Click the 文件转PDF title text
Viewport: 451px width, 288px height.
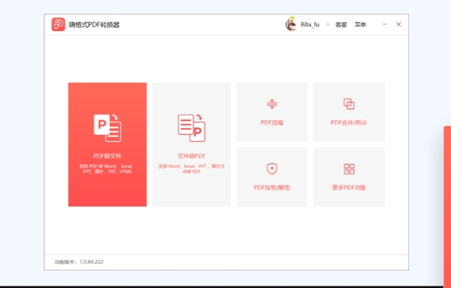[x=191, y=156]
